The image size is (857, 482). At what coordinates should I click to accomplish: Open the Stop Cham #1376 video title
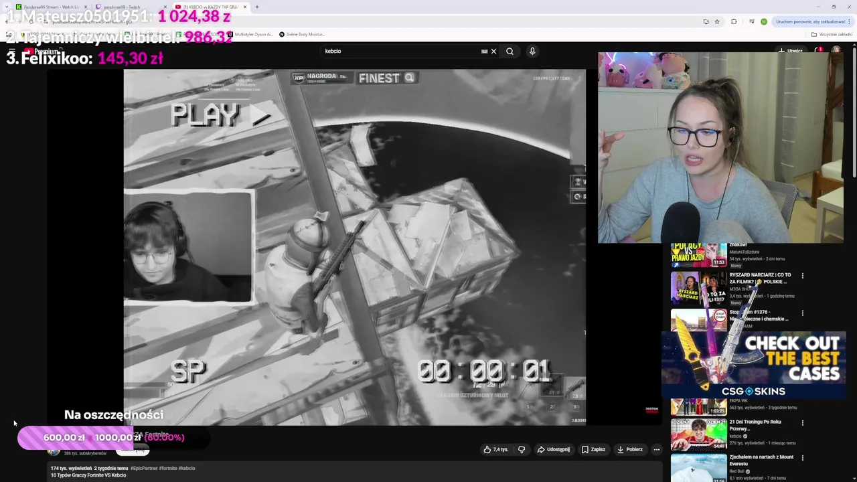(x=760, y=315)
